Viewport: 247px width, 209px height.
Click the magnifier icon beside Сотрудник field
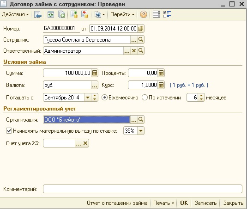pyautogui.click(x=141, y=40)
